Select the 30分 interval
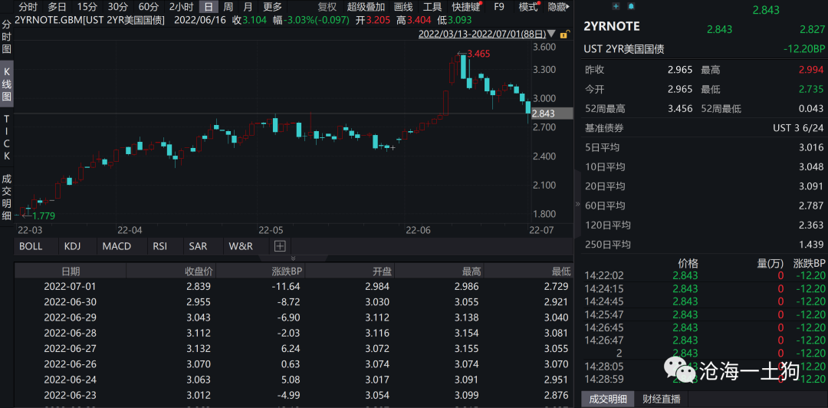828x408 pixels. (x=118, y=7)
